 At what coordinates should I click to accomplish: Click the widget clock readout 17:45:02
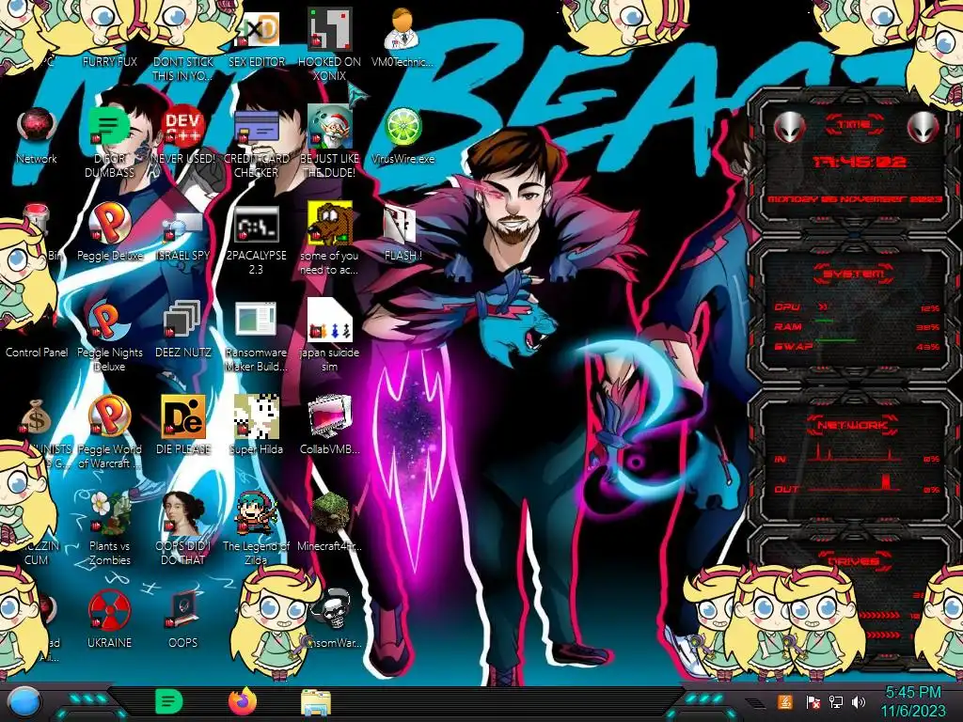click(859, 162)
